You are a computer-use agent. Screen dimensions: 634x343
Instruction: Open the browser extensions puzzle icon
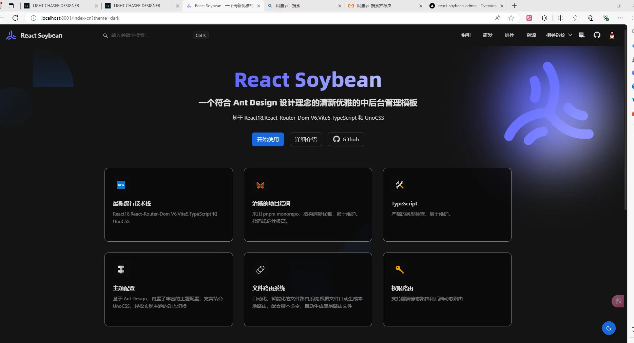pyautogui.click(x=544, y=18)
